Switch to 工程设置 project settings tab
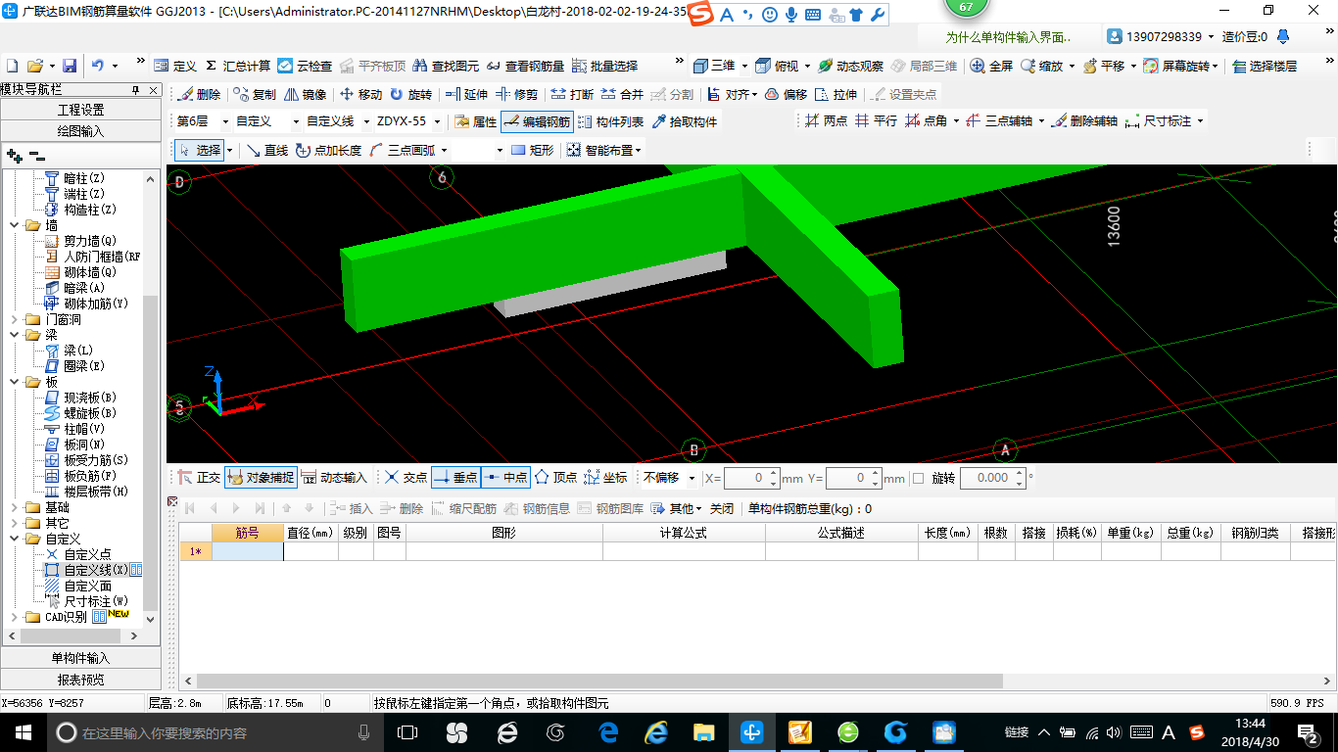 80,110
